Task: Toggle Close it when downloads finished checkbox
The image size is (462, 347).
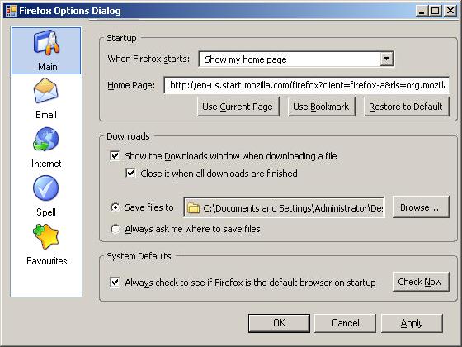Action: 130,173
